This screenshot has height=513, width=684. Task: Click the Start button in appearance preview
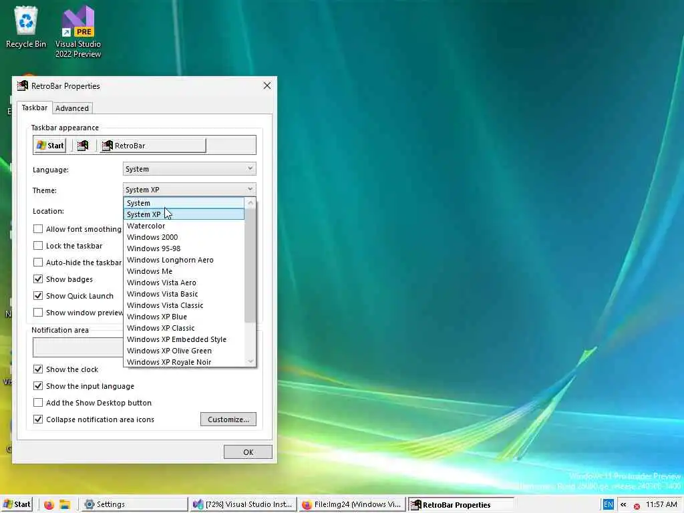tap(50, 145)
